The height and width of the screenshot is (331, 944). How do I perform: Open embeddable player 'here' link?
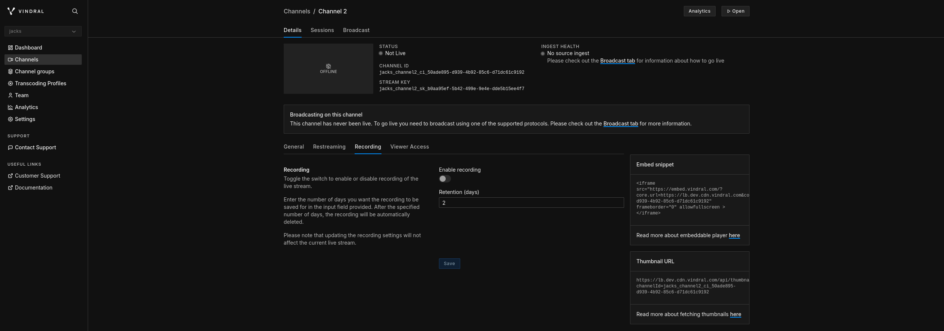734,235
